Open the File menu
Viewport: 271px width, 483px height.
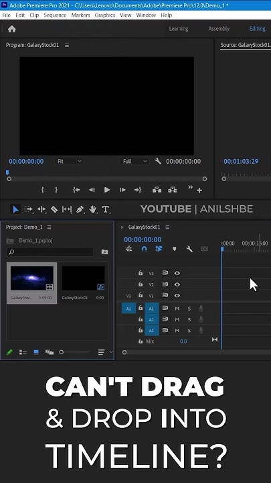[x=6, y=15]
